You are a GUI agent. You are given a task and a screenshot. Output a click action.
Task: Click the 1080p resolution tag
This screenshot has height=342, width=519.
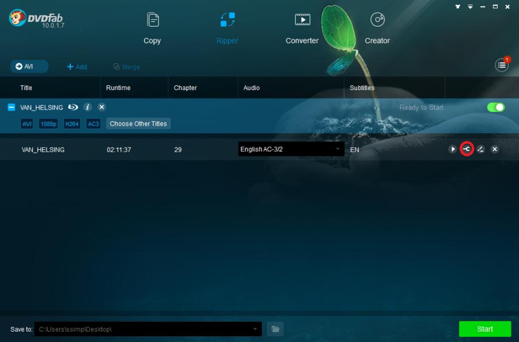tap(48, 124)
